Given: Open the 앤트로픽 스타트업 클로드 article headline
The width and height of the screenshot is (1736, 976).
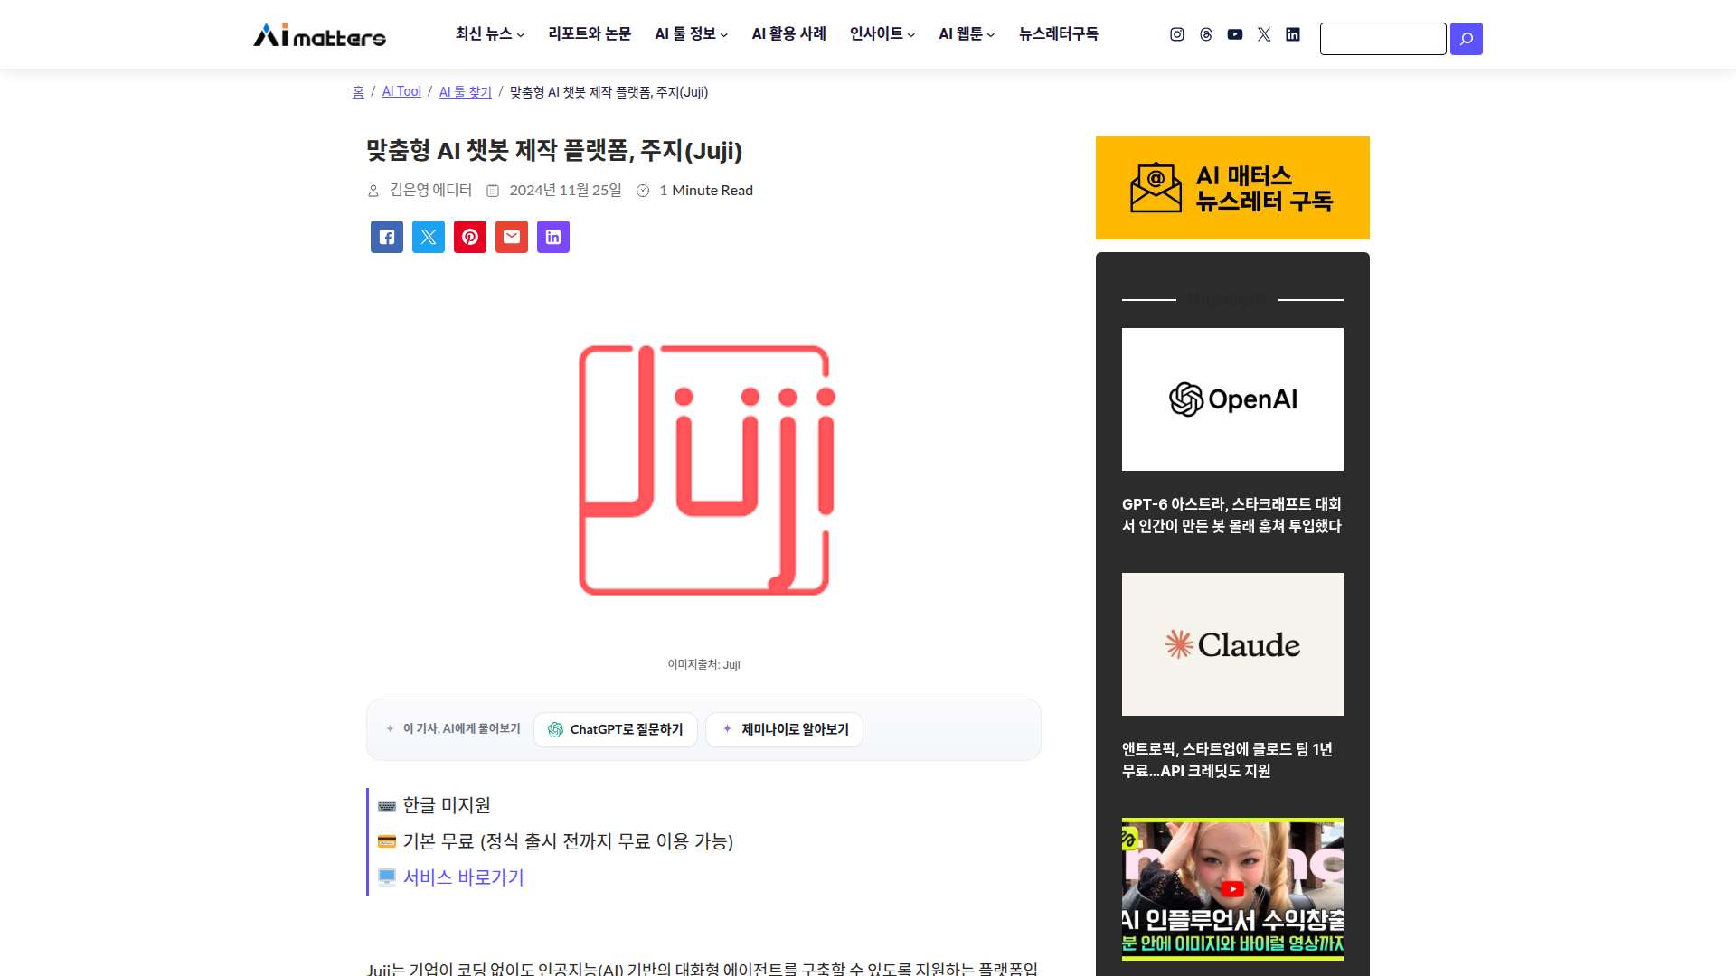Looking at the screenshot, I should 1227,760.
